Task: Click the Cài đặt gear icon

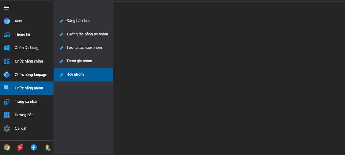Action: (7, 128)
